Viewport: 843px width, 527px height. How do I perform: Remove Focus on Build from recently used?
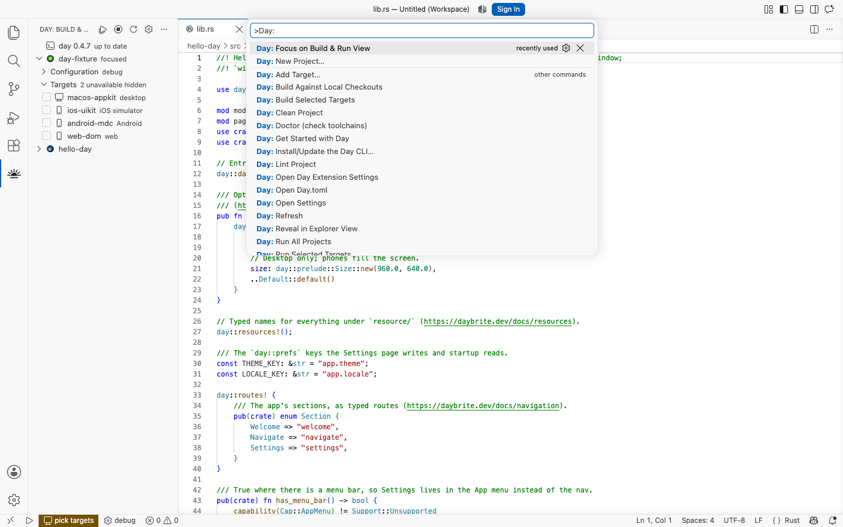pos(580,49)
